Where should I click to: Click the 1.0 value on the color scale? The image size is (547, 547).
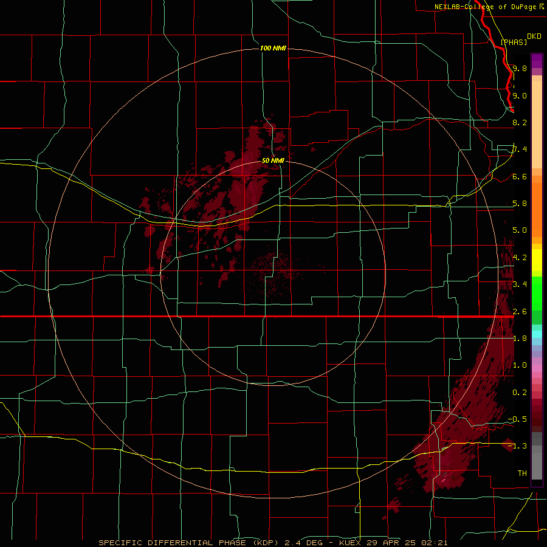[520, 365]
